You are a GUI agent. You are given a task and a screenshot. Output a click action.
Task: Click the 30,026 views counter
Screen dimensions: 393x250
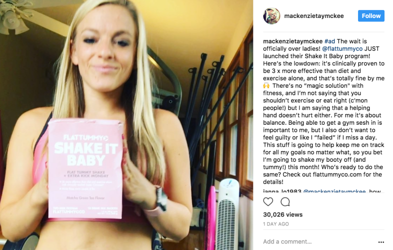point(282,215)
